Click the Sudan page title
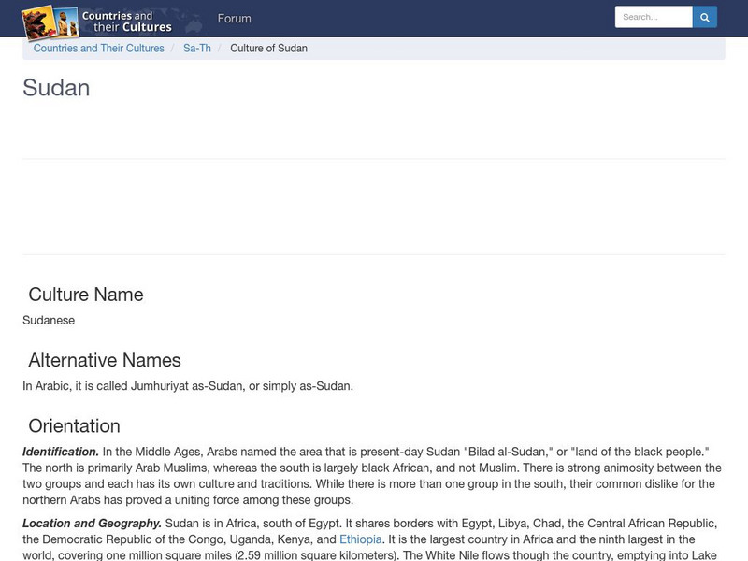 [x=56, y=88]
